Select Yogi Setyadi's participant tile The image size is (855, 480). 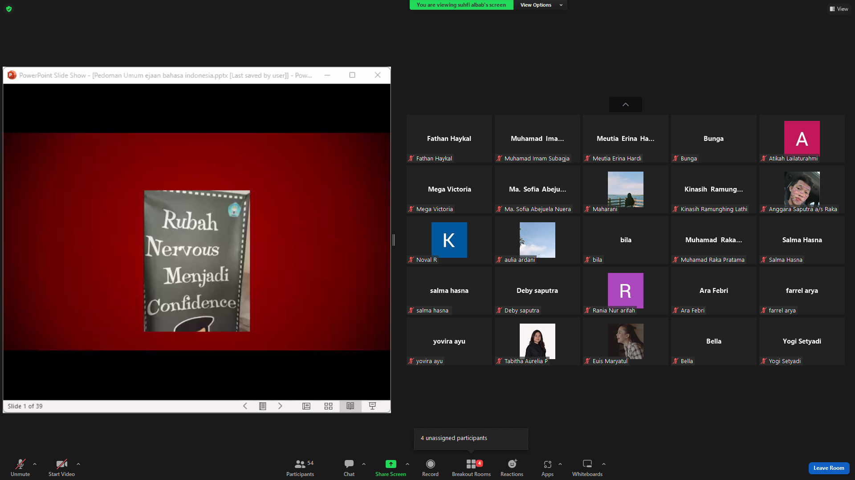click(x=802, y=341)
